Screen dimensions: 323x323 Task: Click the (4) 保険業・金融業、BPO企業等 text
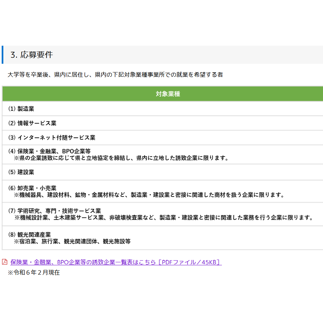pyautogui.click(x=49, y=151)
